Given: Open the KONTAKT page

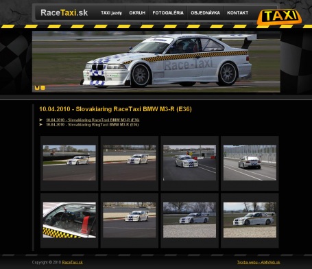Looking at the screenshot, I should pyautogui.click(x=238, y=13).
